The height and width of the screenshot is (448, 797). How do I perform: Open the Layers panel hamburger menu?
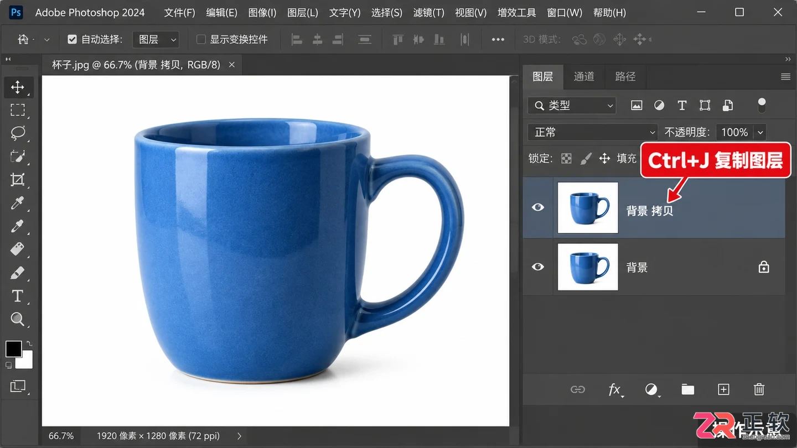coord(785,77)
